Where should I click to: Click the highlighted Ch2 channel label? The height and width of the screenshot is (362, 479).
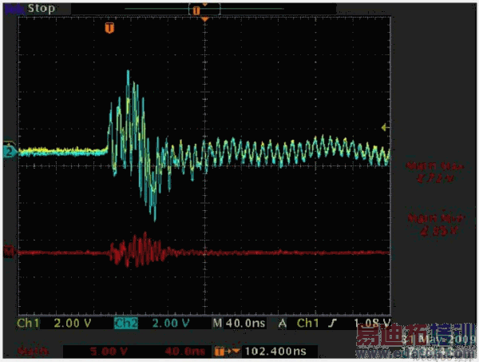point(126,323)
